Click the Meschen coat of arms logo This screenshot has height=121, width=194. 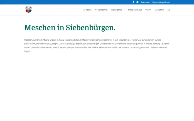click(28, 10)
